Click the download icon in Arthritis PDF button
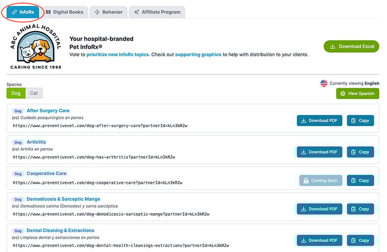387x252 pixels. (304, 152)
